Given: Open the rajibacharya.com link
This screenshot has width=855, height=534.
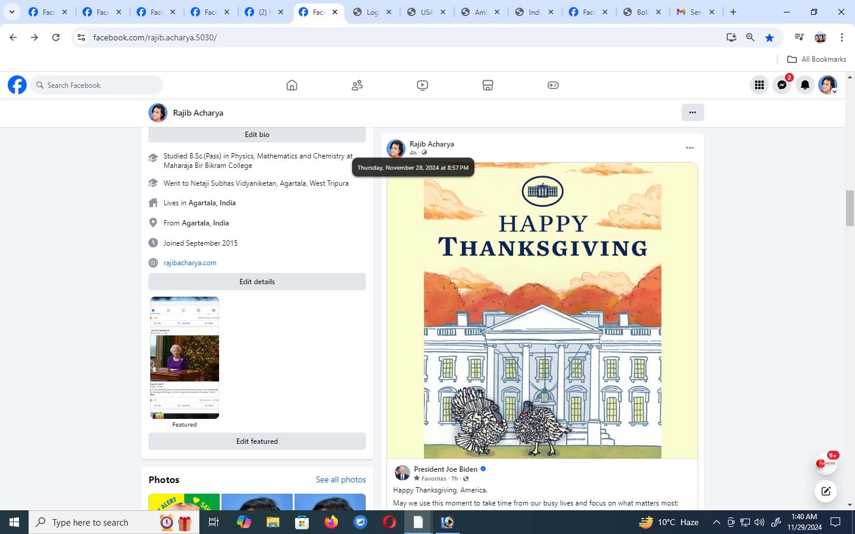Looking at the screenshot, I should point(190,263).
